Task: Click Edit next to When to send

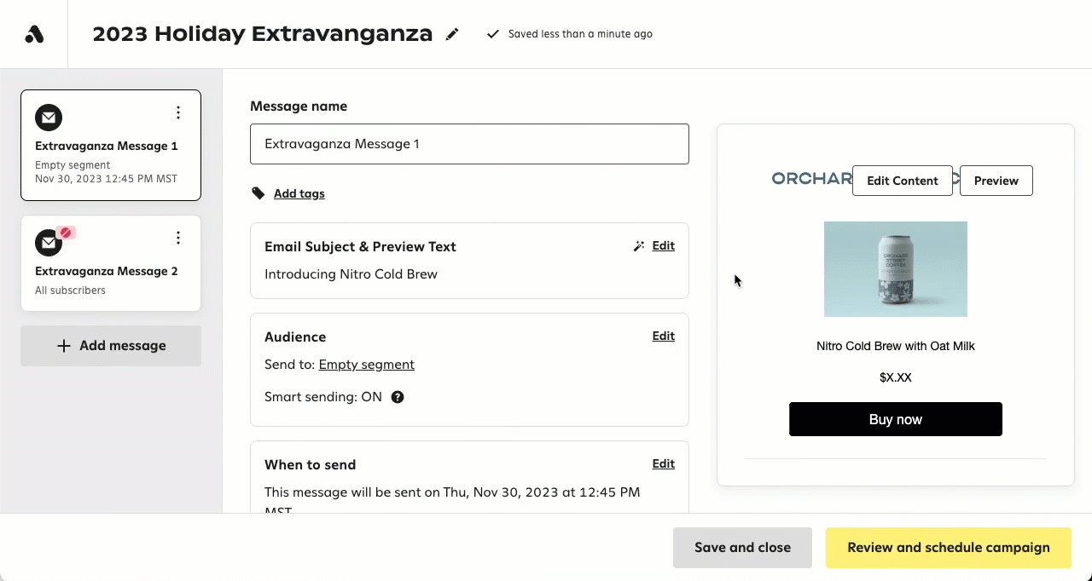Action: tap(663, 463)
